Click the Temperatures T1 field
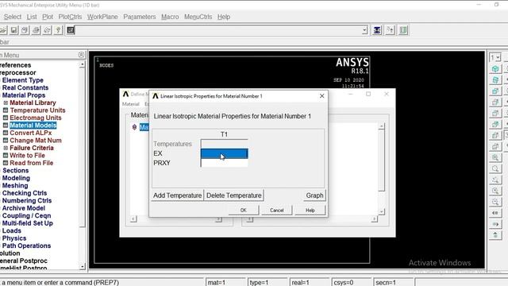508x286 pixels. pos(224,144)
